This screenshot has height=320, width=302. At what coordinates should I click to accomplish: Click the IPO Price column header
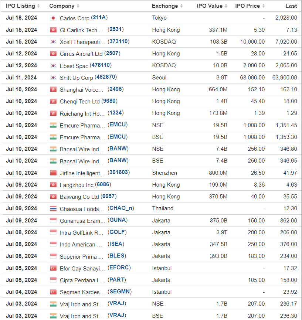click(x=248, y=6)
